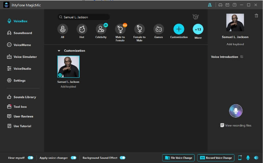Click the Customization plus icon
The height and width of the screenshot is (163, 263).
[179, 29]
